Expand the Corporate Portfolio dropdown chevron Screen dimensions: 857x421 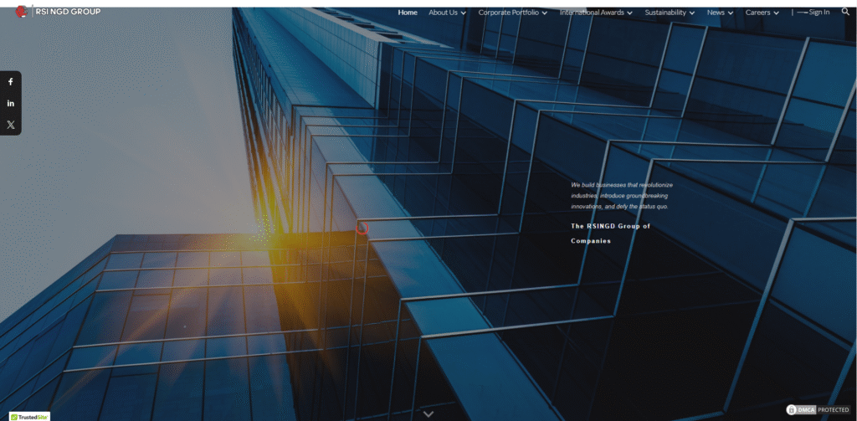(544, 13)
